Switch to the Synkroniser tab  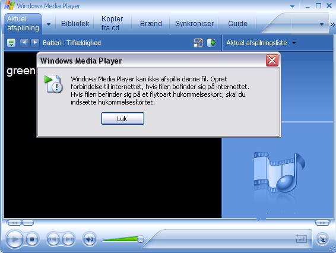tap(194, 24)
